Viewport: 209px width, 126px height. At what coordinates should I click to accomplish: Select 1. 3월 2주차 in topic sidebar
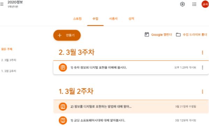pyautogui.click(x=9, y=71)
